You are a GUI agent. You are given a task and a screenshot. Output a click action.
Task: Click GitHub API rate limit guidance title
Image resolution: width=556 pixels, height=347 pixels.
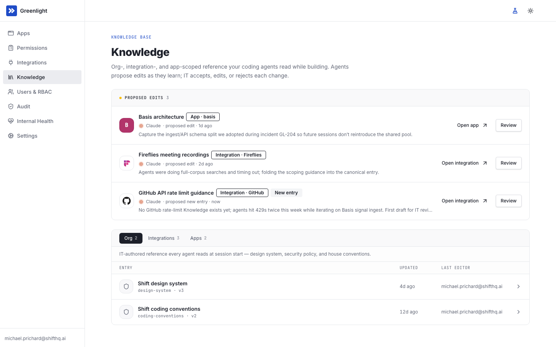[x=176, y=193]
